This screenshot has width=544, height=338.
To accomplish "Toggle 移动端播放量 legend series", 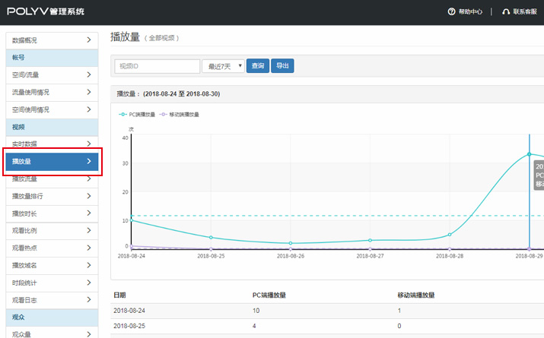I will [180, 115].
